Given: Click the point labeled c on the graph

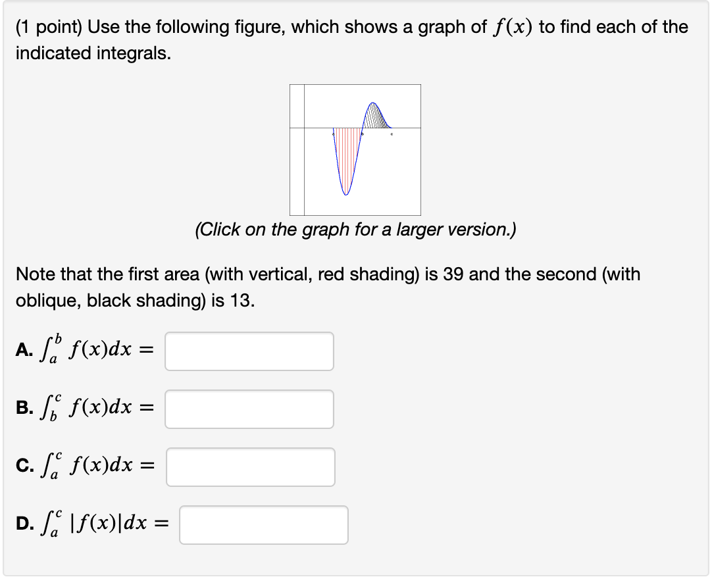Looking at the screenshot, I should pyautogui.click(x=392, y=134).
